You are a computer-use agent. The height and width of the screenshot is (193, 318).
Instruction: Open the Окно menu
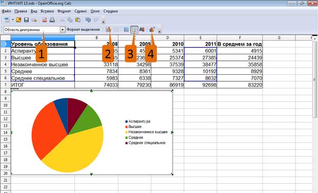(x=95, y=11)
